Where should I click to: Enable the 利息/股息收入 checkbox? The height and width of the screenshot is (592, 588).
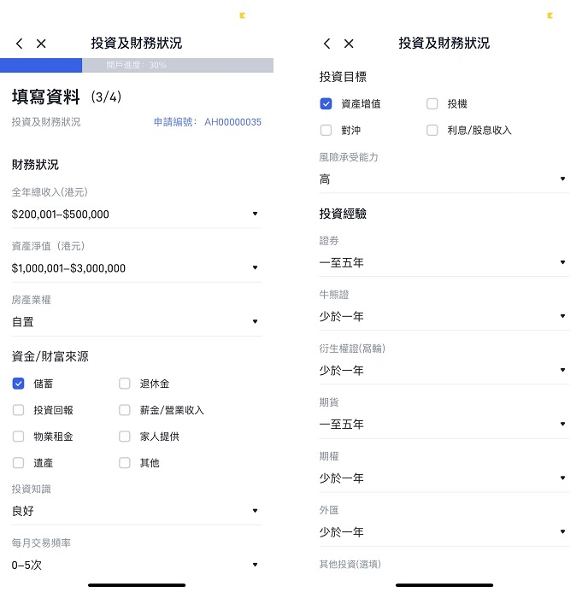coord(432,131)
